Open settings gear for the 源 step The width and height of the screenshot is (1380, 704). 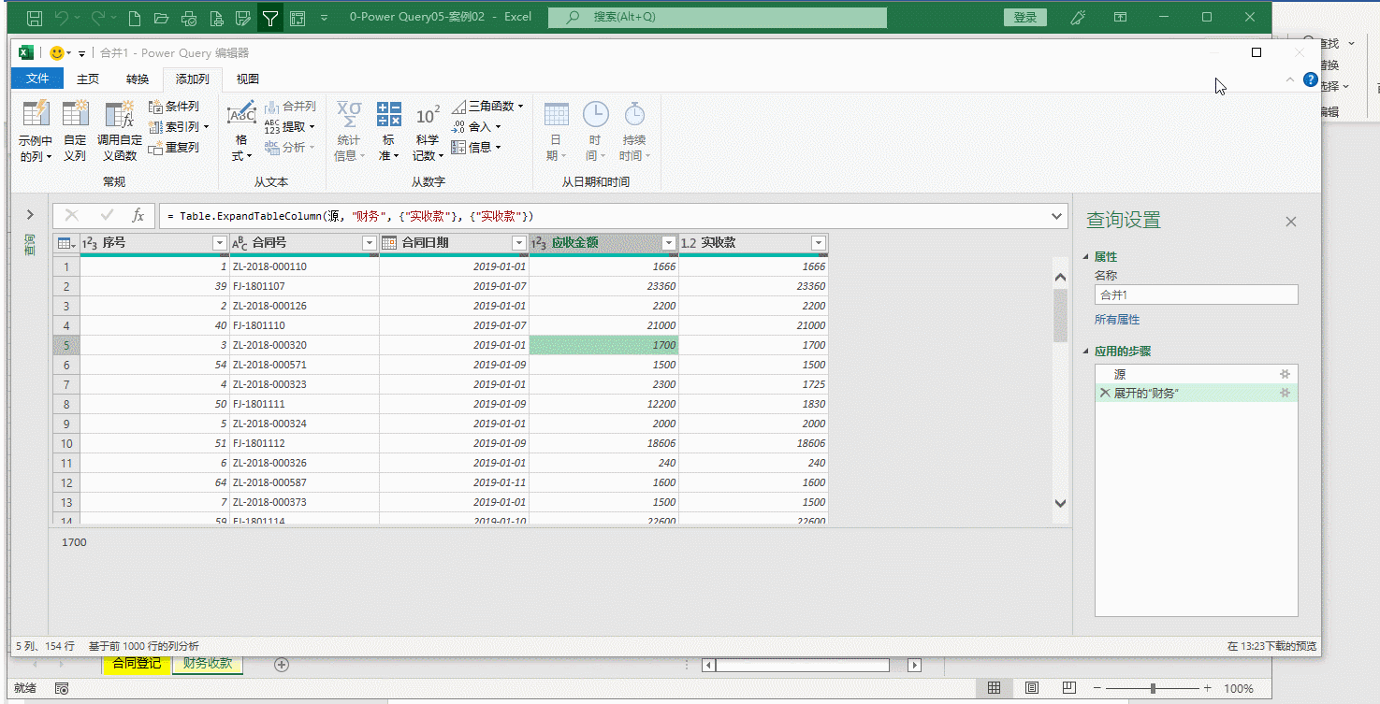[x=1285, y=374]
